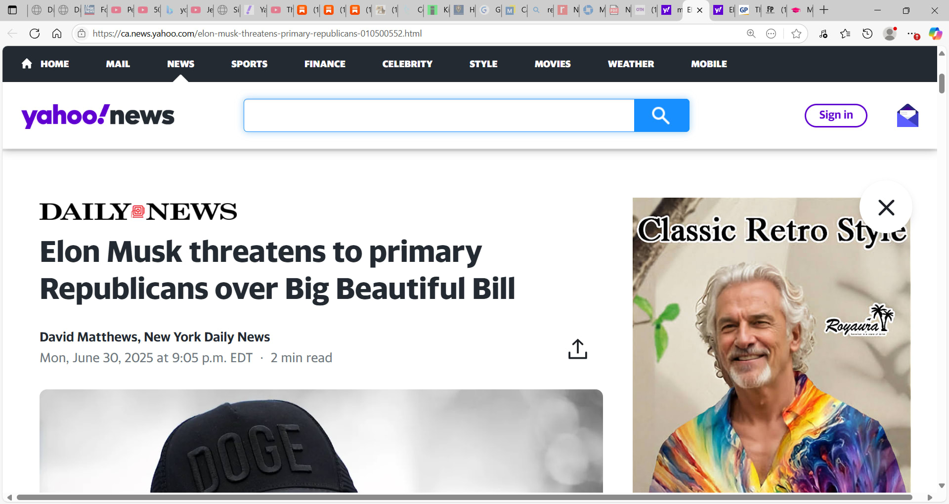Close the Classic Retro Style advertisement

point(886,208)
